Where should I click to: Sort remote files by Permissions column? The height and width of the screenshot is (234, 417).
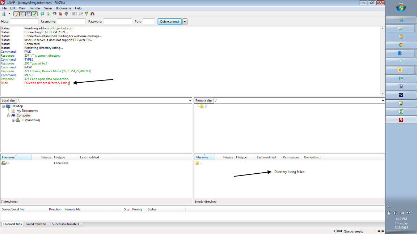pos(291,157)
